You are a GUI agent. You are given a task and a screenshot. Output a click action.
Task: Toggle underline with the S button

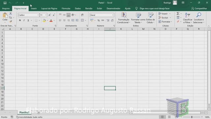(28, 20)
